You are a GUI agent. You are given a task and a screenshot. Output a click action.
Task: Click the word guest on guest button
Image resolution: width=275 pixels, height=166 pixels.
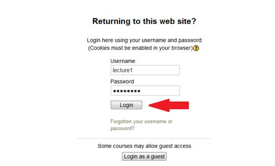click(x=158, y=156)
